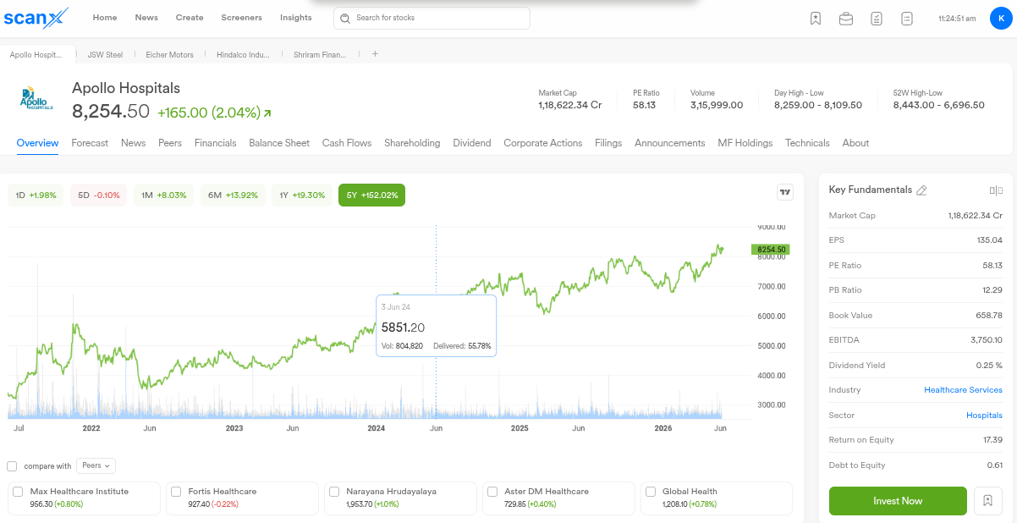Select the 1Y chart range

pyautogui.click(x=302, y=195)
